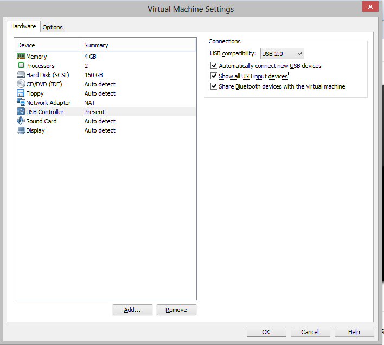384x345 pixels.
Task: Select the Display monitor icon
Action: [x=21, y=130]
